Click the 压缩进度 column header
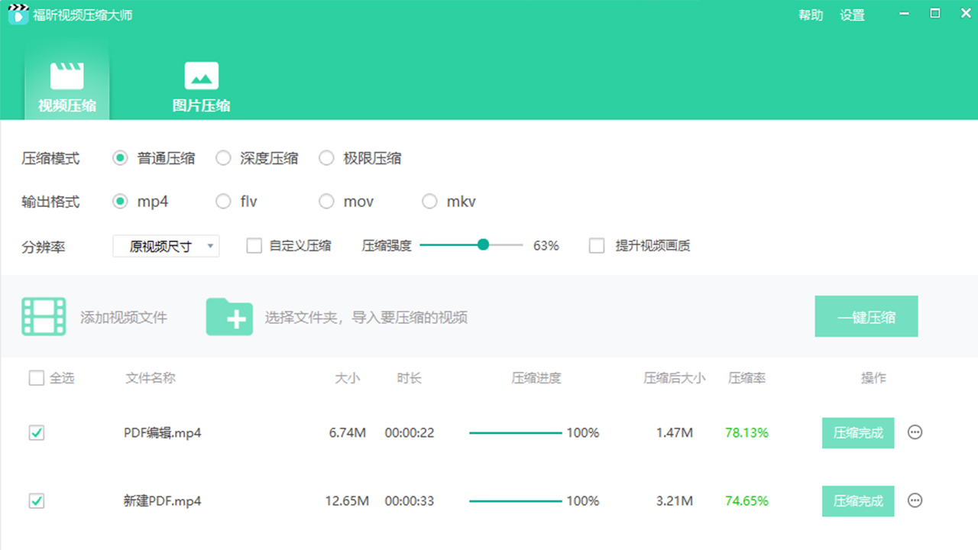978x550 pixels. coord(536,378)
